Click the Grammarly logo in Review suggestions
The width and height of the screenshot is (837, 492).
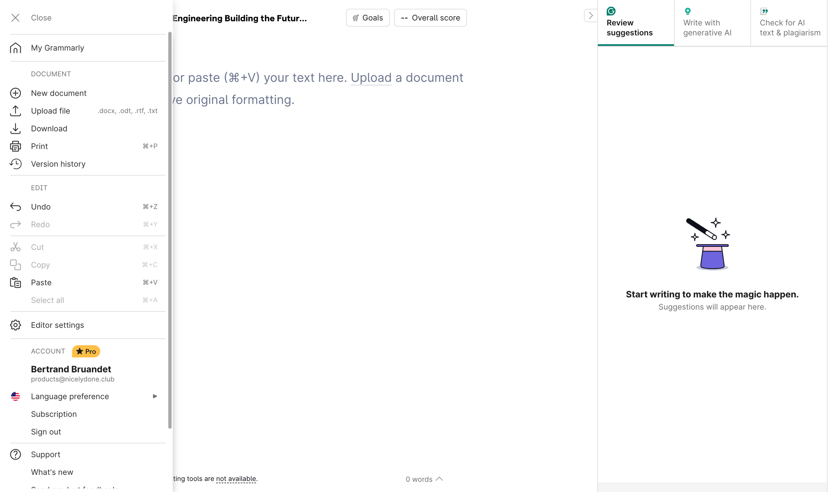[611, 11]
